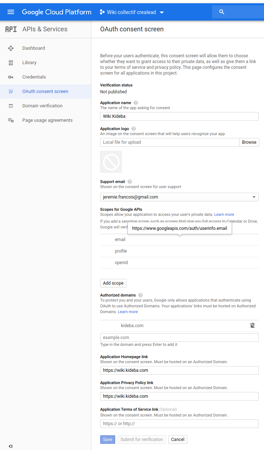Focus the Local file for upload field

170,142
